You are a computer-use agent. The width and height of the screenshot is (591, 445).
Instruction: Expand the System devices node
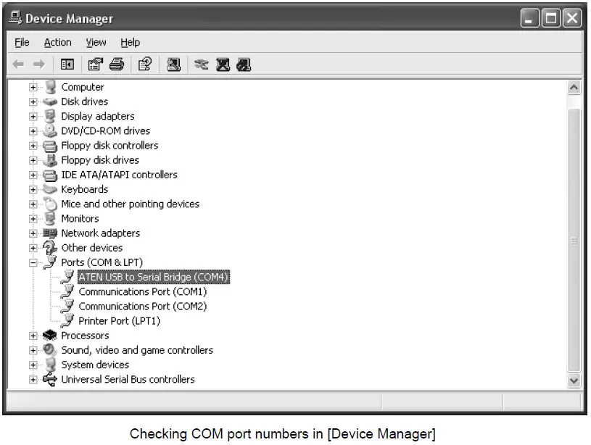click(33, 365)
